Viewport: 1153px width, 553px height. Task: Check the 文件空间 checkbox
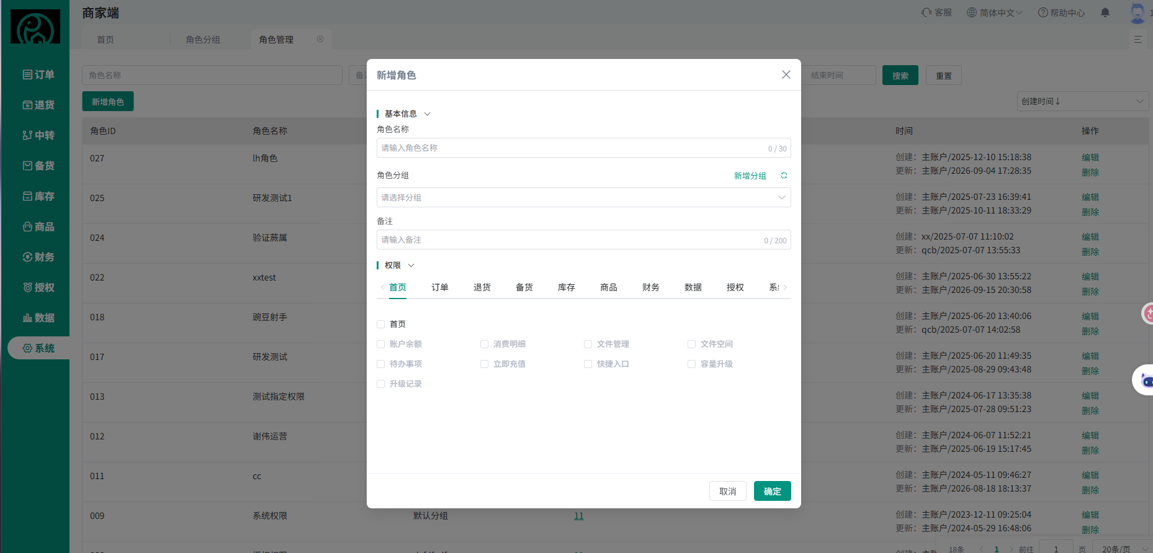coord(691,344)
